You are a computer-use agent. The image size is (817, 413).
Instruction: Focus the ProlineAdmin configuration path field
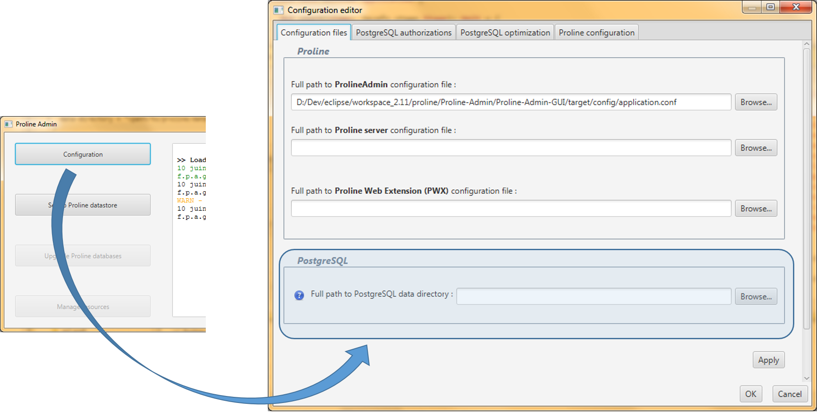tap(511, 102)
